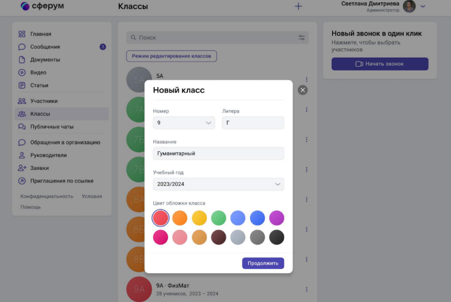Click the Сферум logo
Image resolution: width=451 pixels, height=302 pixels.
pyautogui.click(x=42, y=6)
